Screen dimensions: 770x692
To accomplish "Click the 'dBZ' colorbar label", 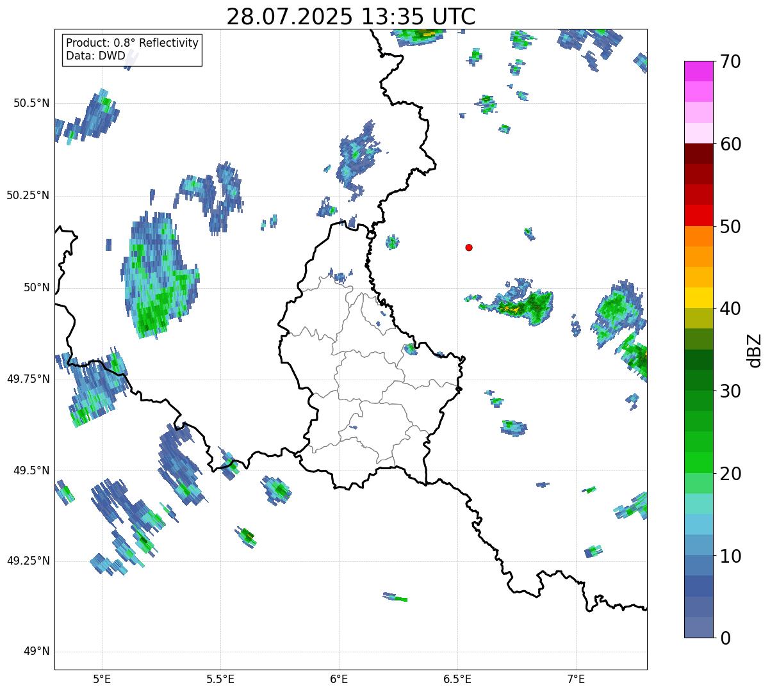I will tap(755, 350).
